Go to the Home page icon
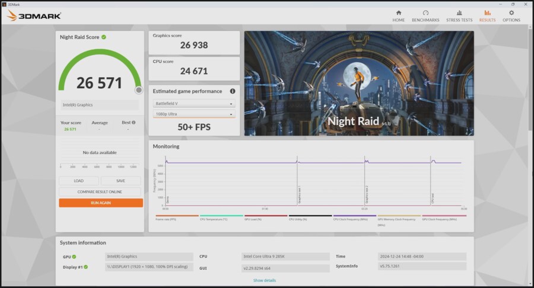Image resolution: width=534 pixels, height=288 pixels. (398, 13)
